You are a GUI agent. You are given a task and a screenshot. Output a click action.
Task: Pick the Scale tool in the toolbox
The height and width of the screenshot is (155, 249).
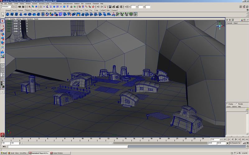click(x=2, y=43)
